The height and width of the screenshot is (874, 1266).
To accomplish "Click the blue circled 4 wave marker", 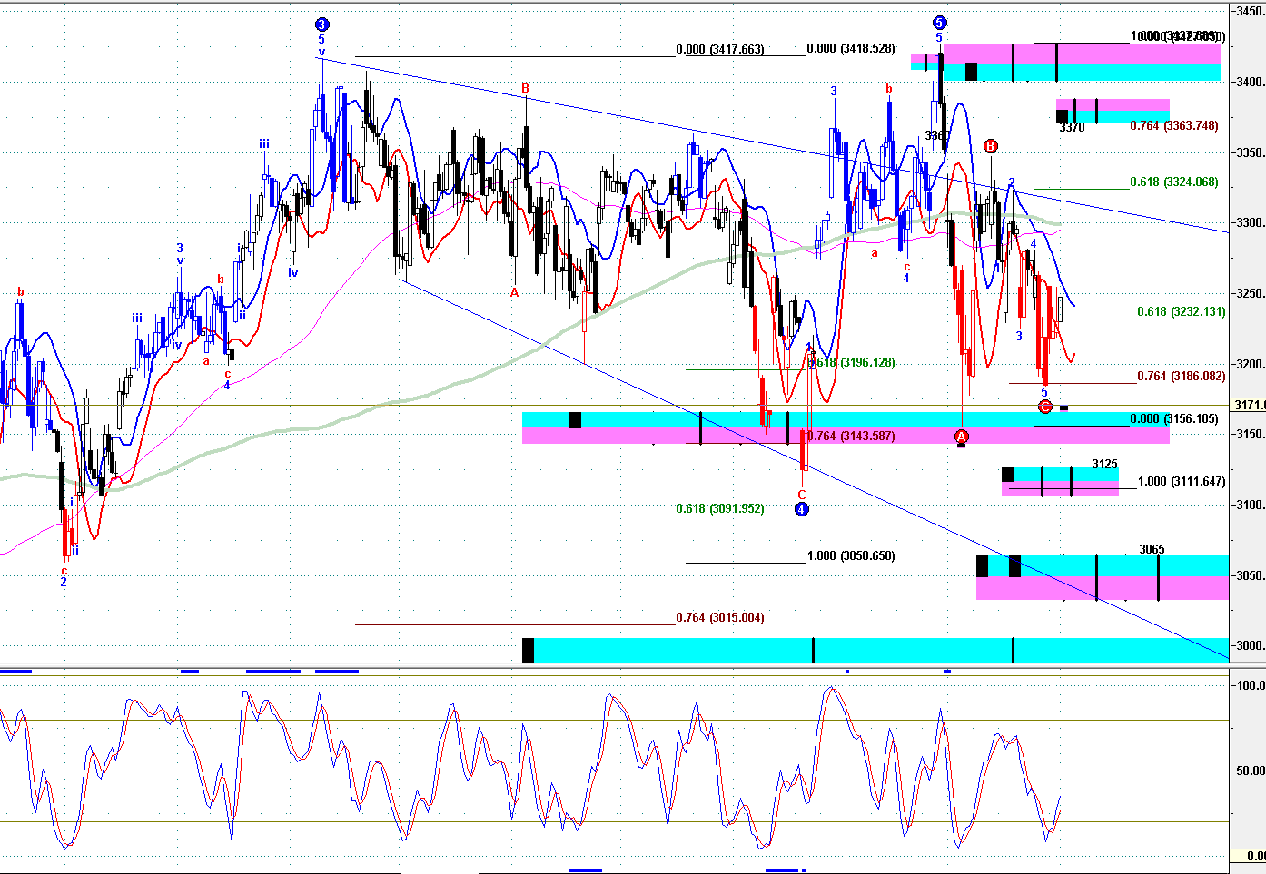I will coord(801,509).
